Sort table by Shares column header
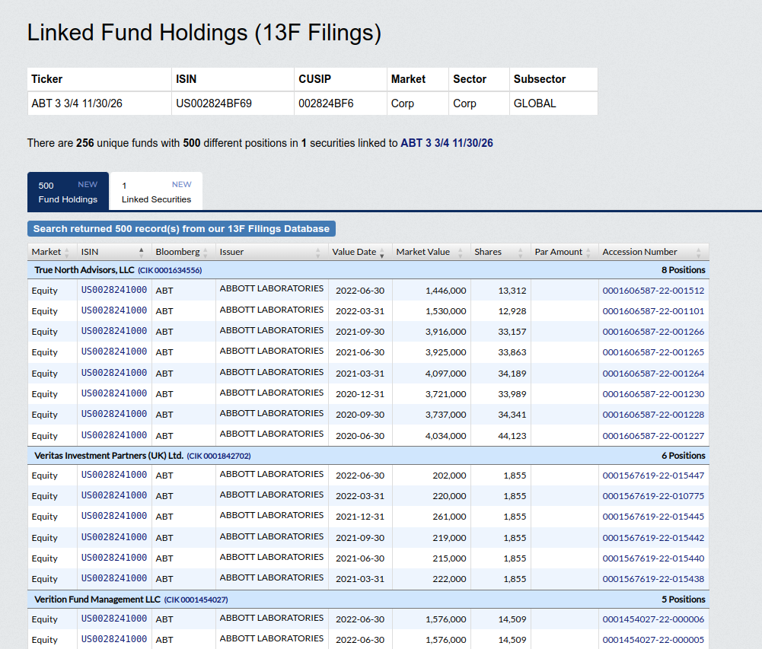Viewport: 762px width, 649px height. [x=500, y=252]
